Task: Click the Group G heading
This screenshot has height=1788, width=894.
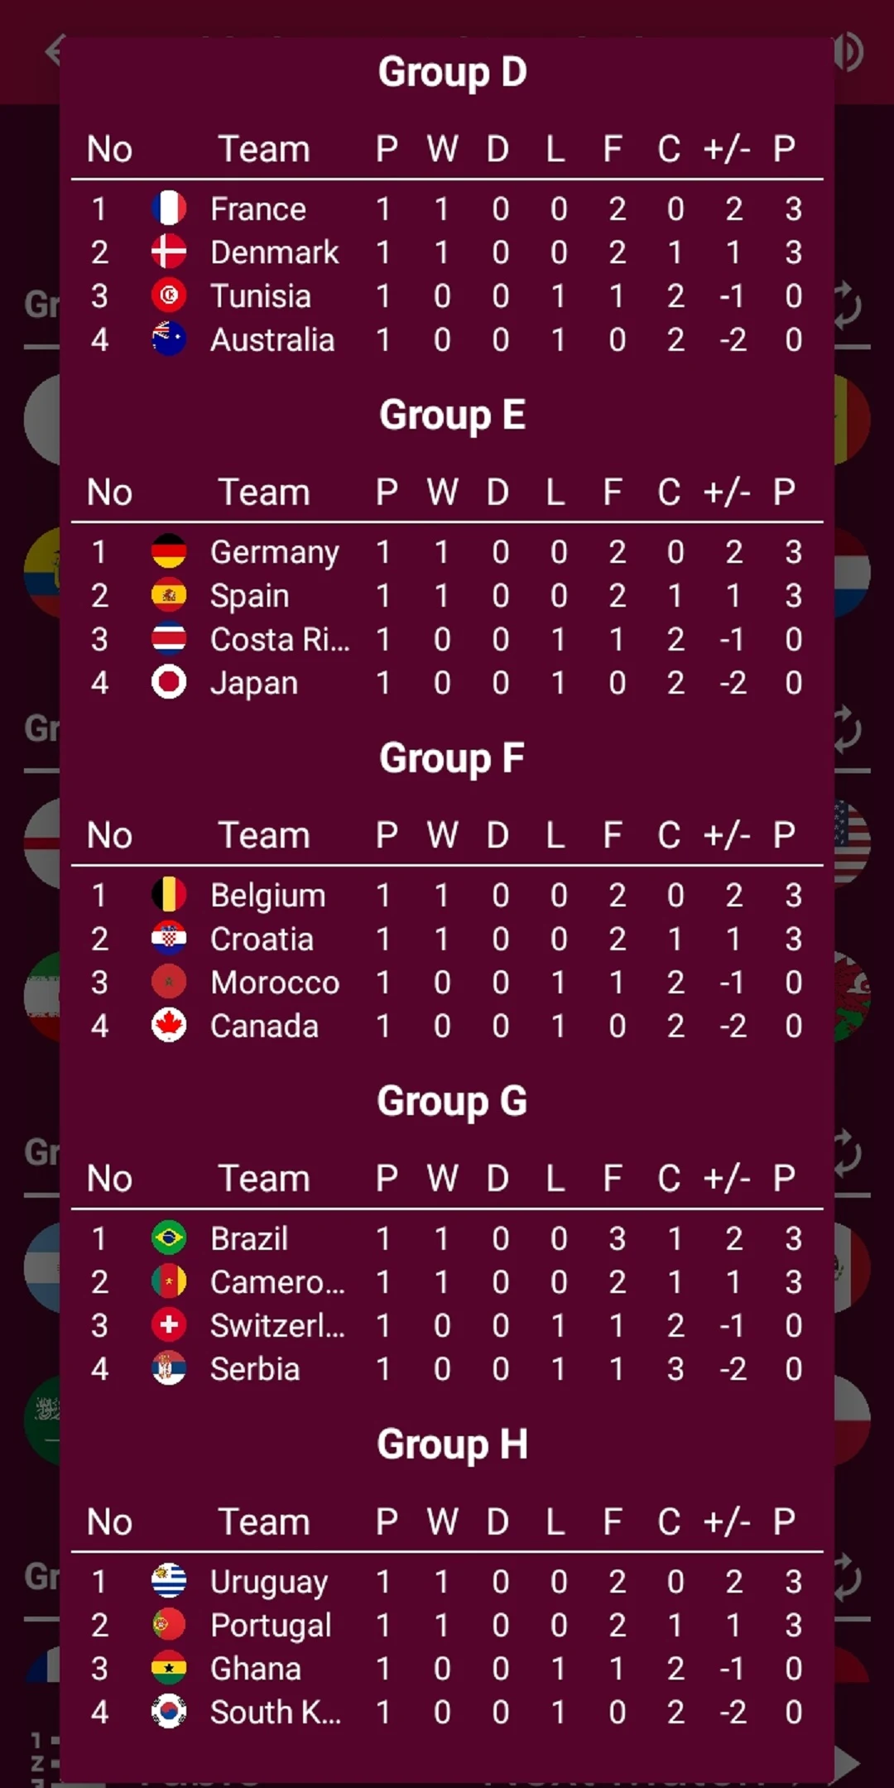Action: (x=452, y=1101)
